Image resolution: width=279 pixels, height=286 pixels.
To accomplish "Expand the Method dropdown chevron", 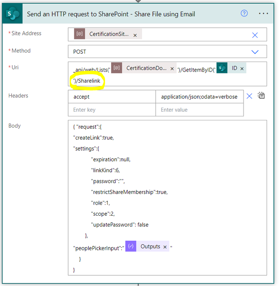I will [255, 52].
